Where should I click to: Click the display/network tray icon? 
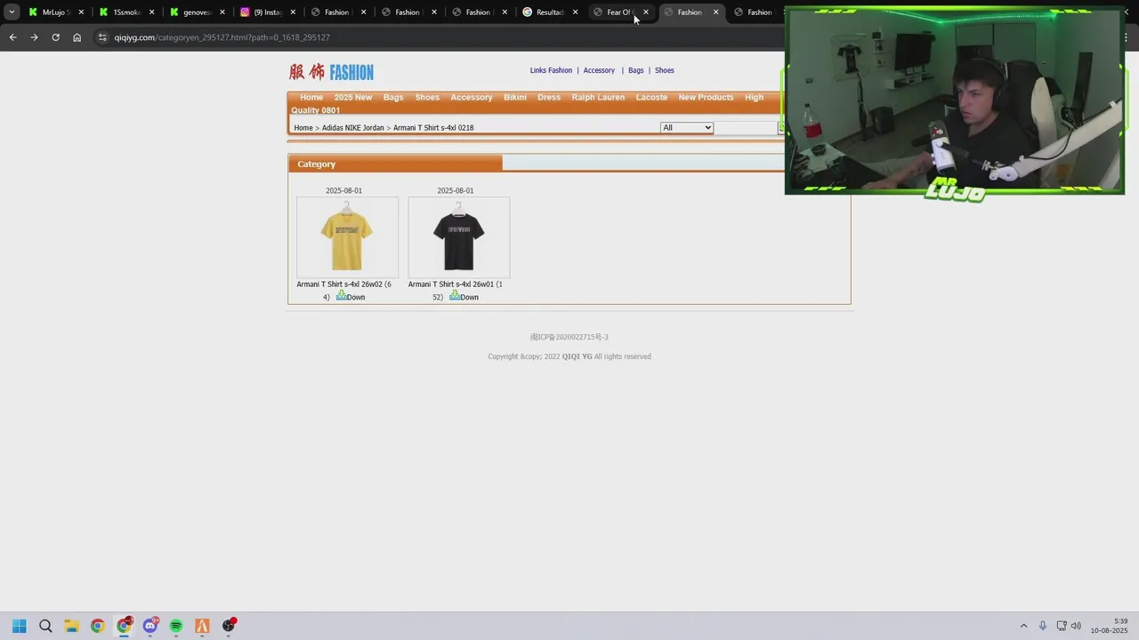1062,626
